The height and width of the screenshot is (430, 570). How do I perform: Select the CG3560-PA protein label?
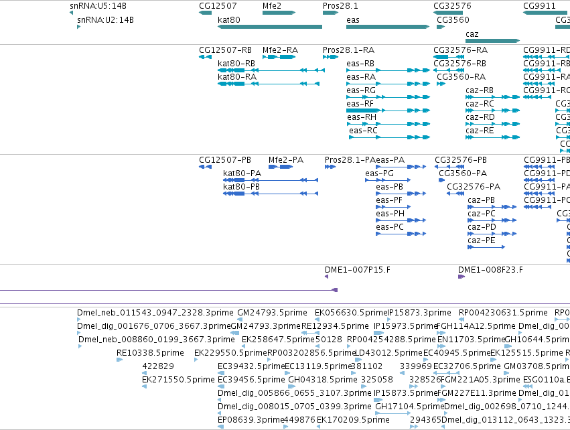coord(463,173)
